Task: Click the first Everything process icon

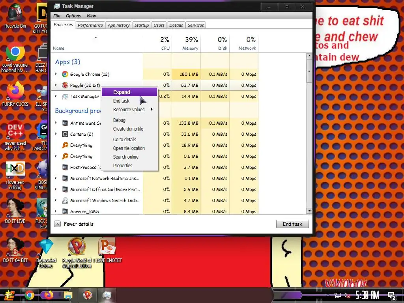Action: click(x=65, y=145)
